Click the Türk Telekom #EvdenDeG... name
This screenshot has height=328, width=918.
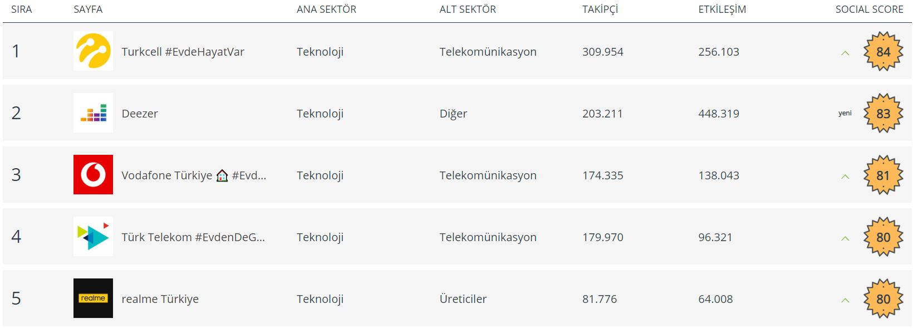click(193, 237)
